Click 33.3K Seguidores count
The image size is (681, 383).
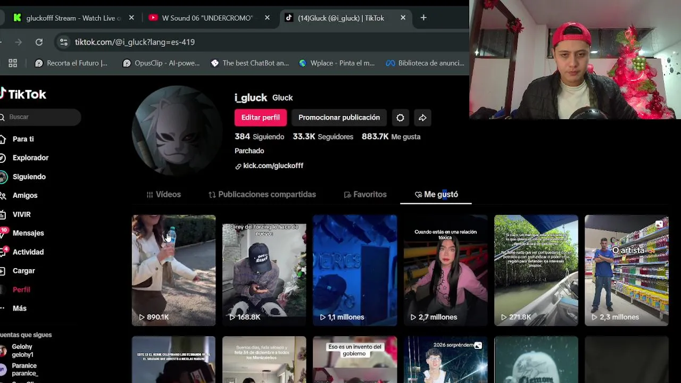(x=323, y=137)
